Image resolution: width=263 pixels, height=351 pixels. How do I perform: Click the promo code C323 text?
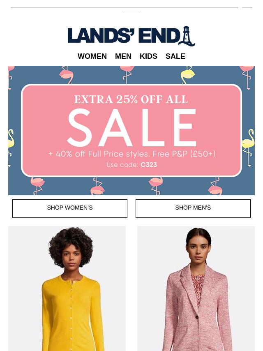(149, 165)
